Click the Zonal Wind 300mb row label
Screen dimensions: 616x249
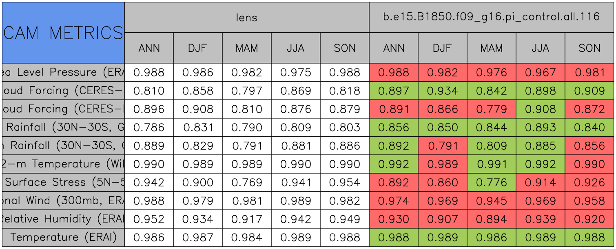[63, 201]
